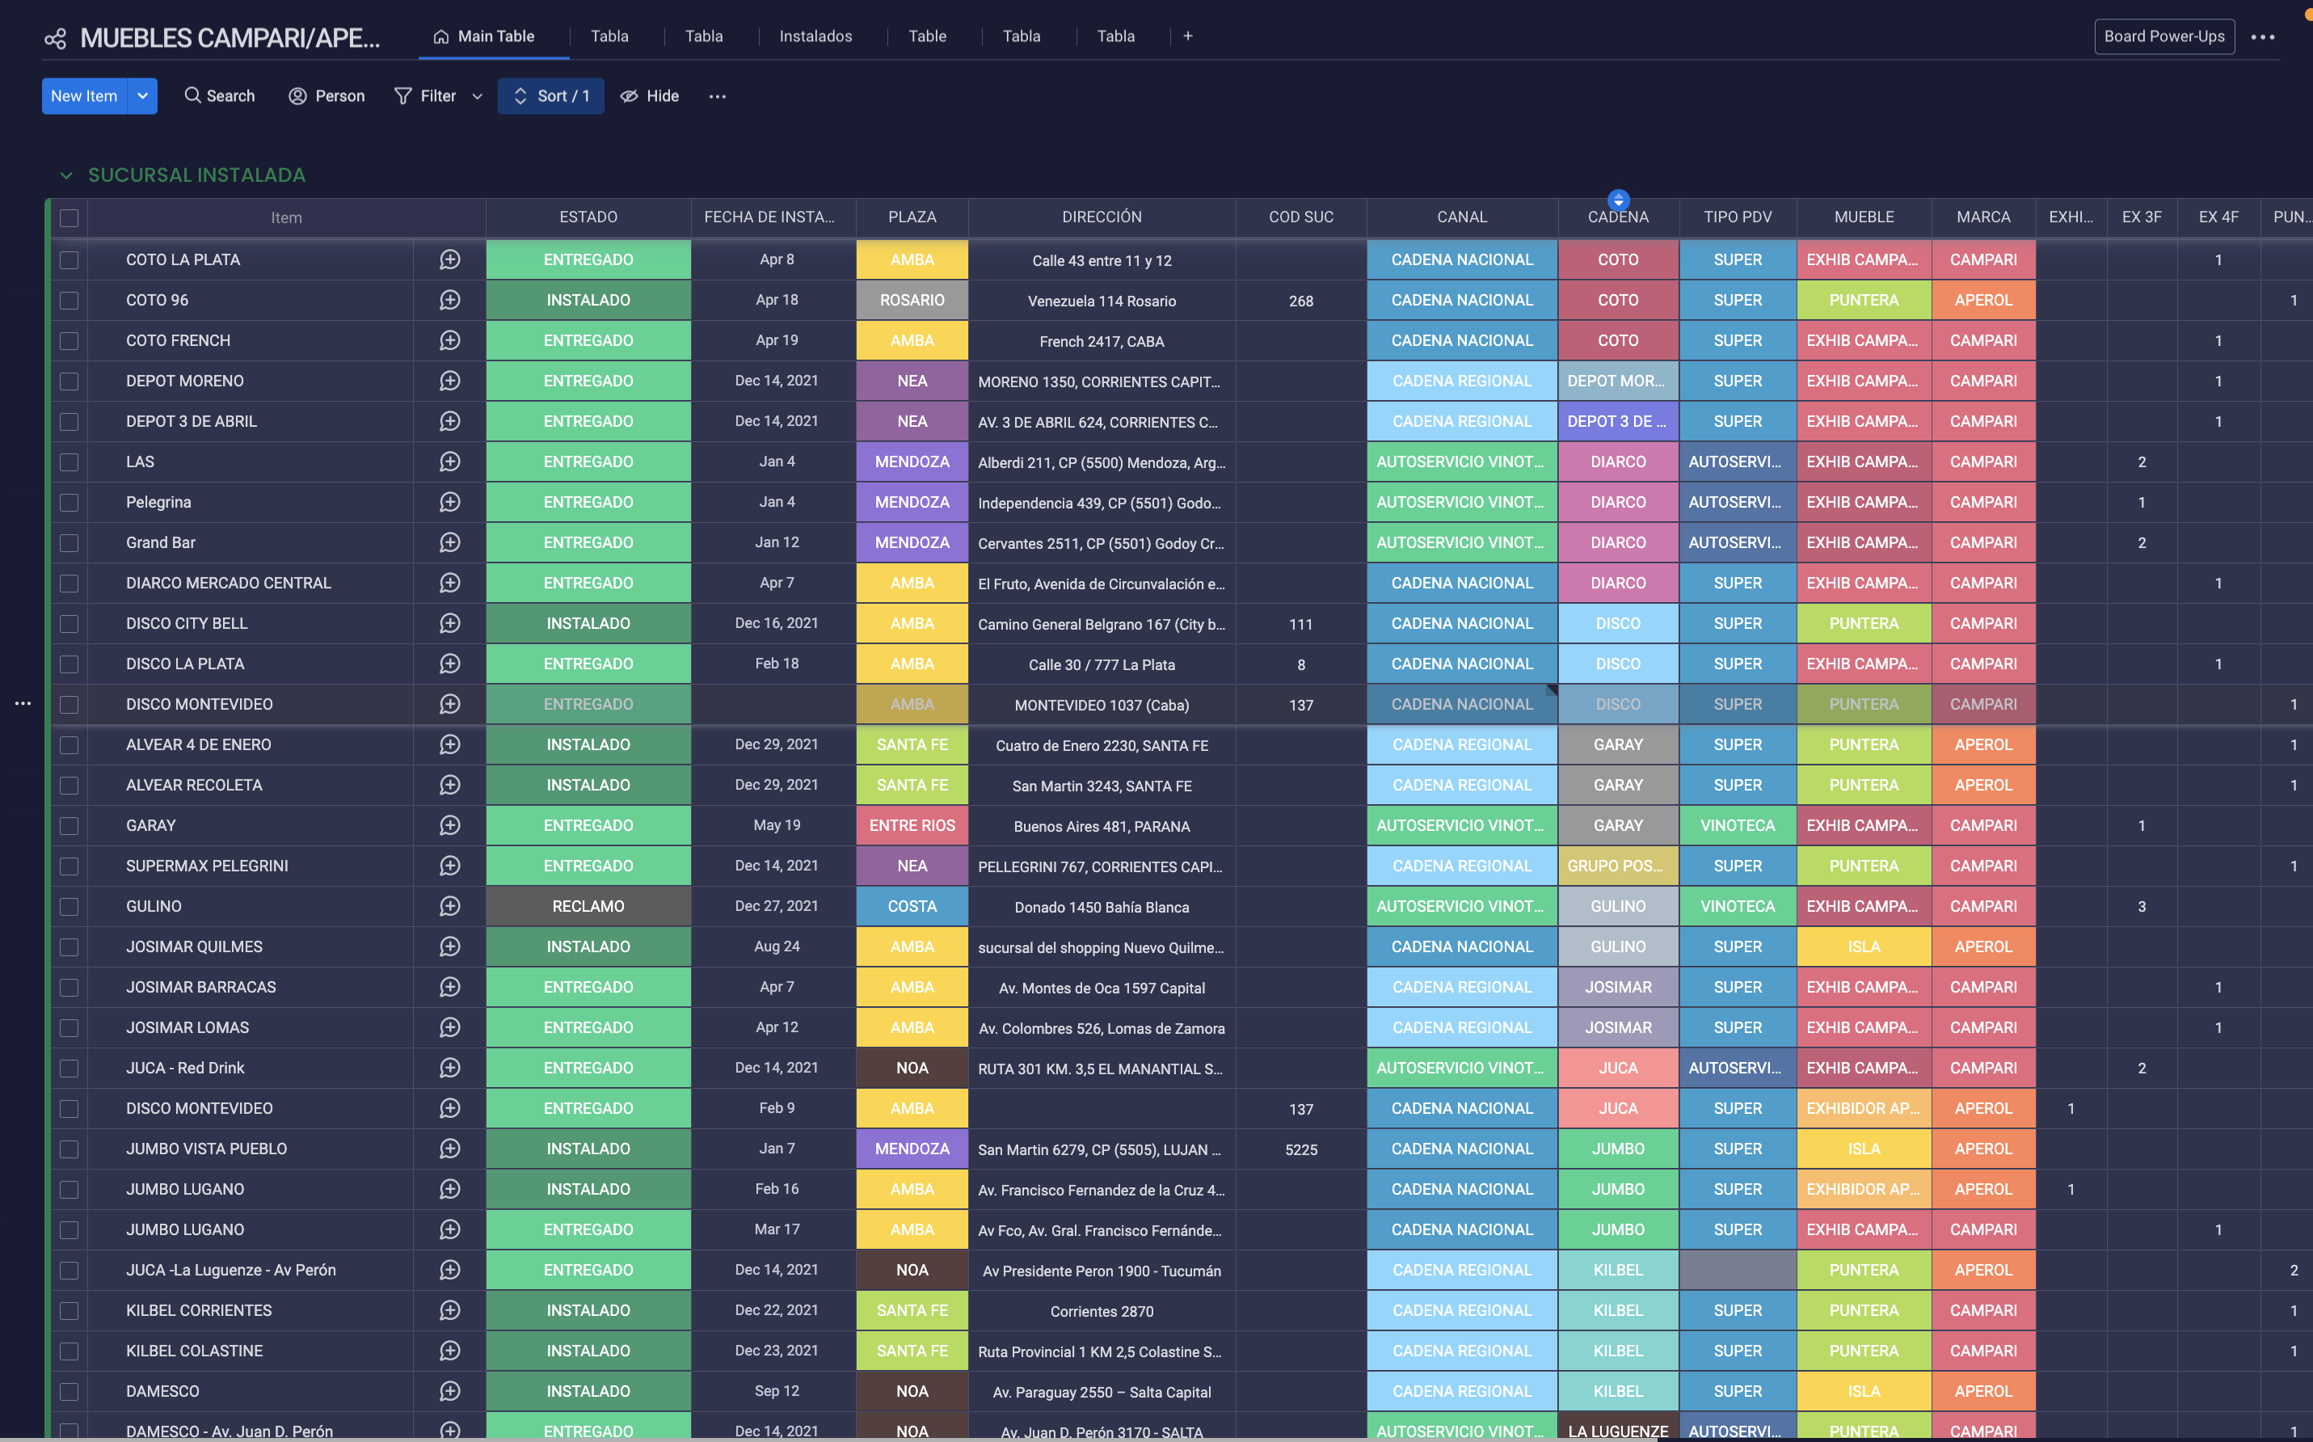
Task: Add a new board view with plus
Action: click(1188, 36)
